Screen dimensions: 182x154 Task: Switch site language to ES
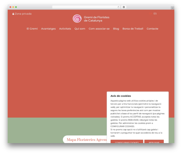point(155,13)
